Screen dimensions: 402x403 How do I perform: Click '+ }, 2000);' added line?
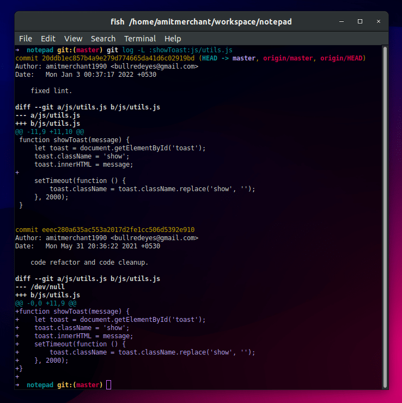point(42,361)
